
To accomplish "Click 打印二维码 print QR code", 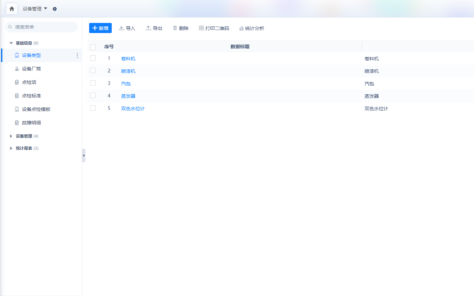I will [x=214, y=28].
